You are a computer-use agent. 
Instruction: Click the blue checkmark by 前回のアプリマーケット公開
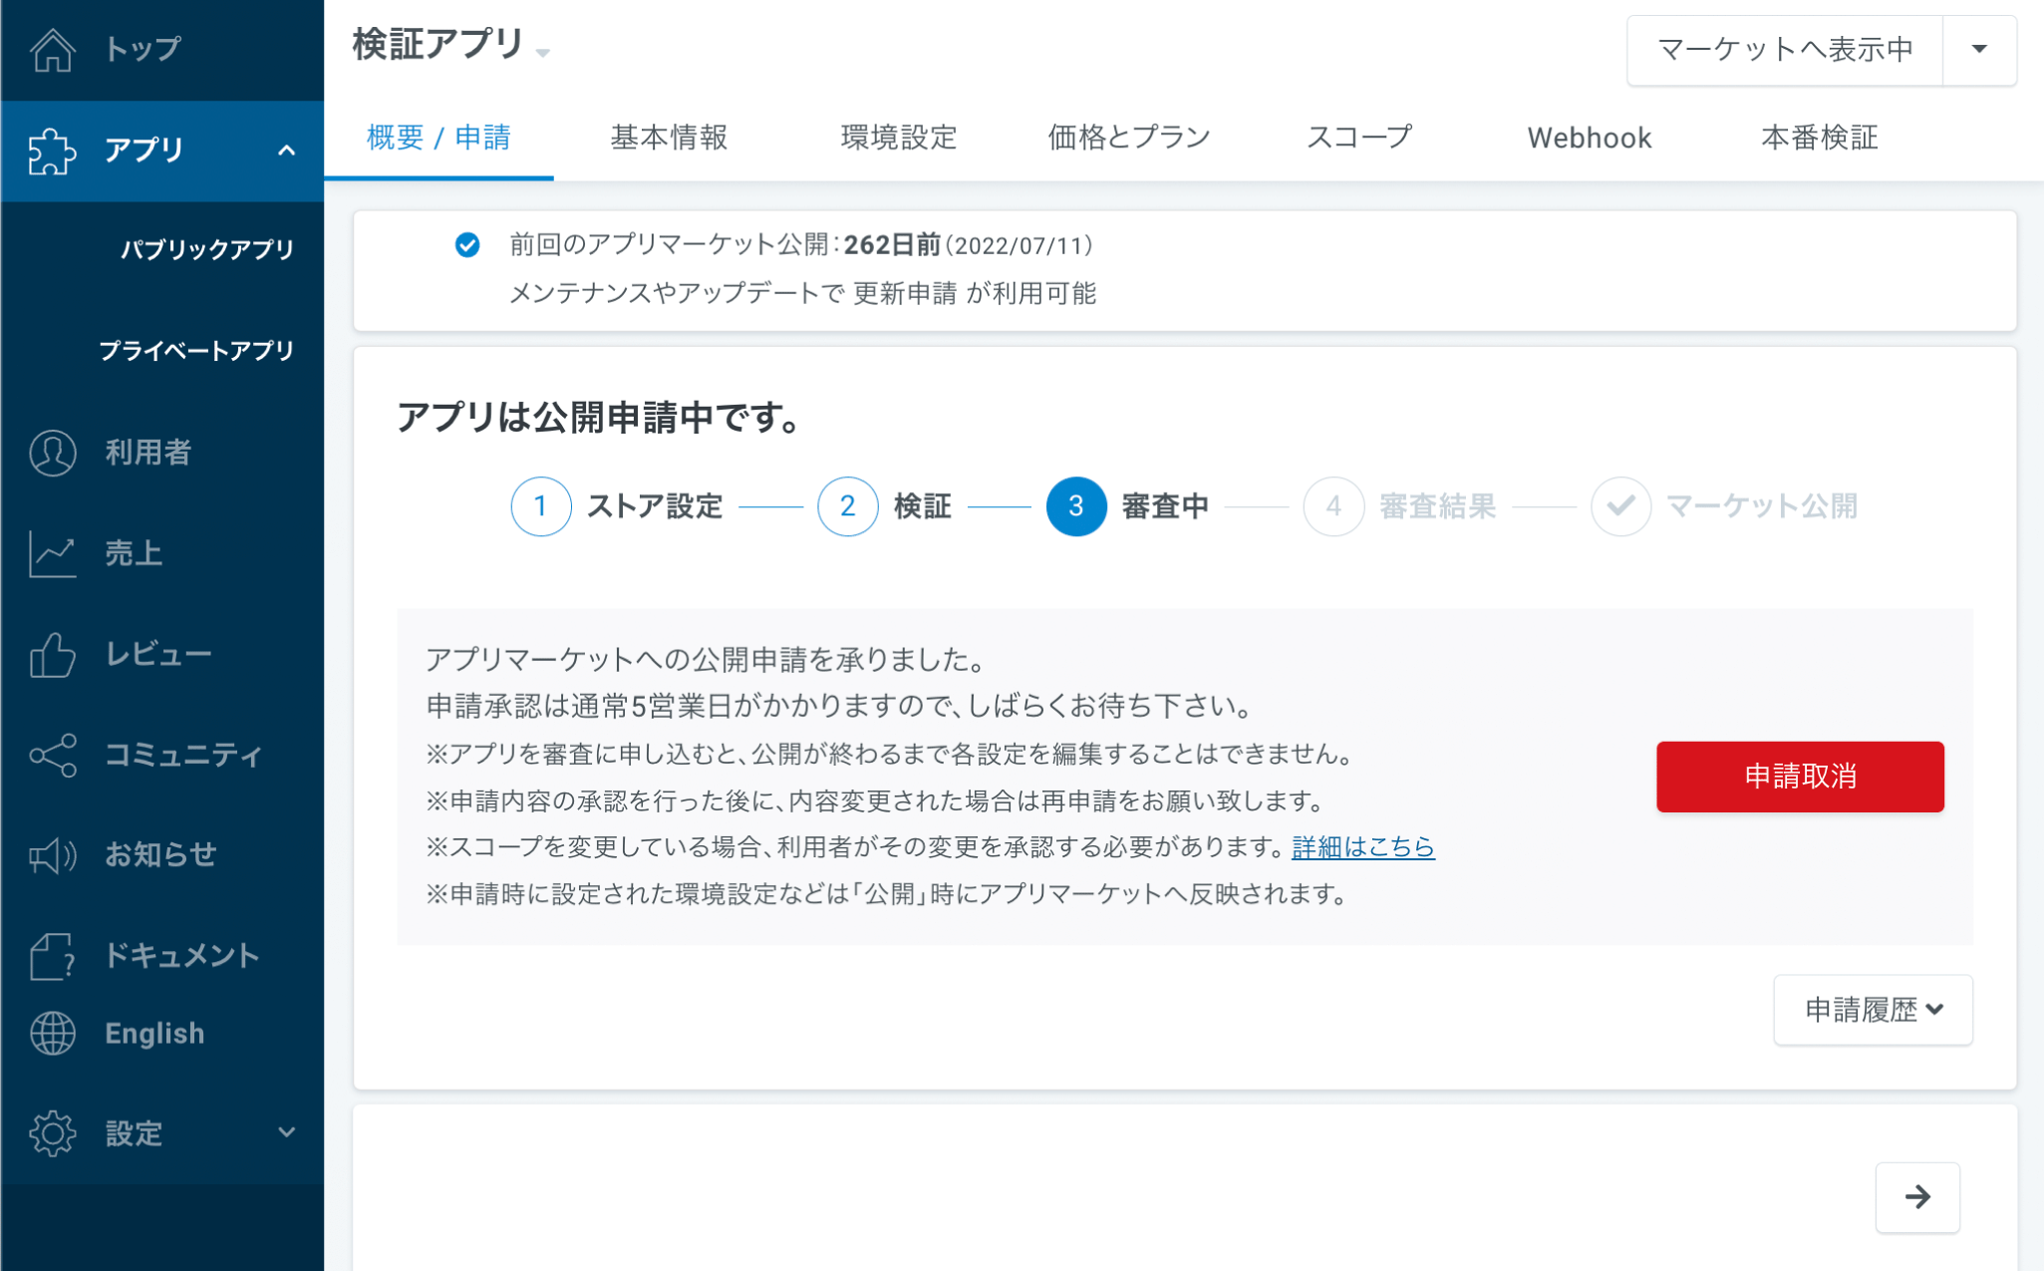pos(467,245)
